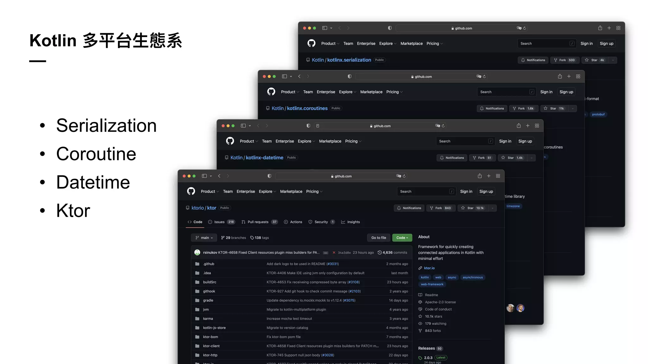Click Go to file button
The width and height of the screenshot is (648, 364).
[x=379, y=238]
